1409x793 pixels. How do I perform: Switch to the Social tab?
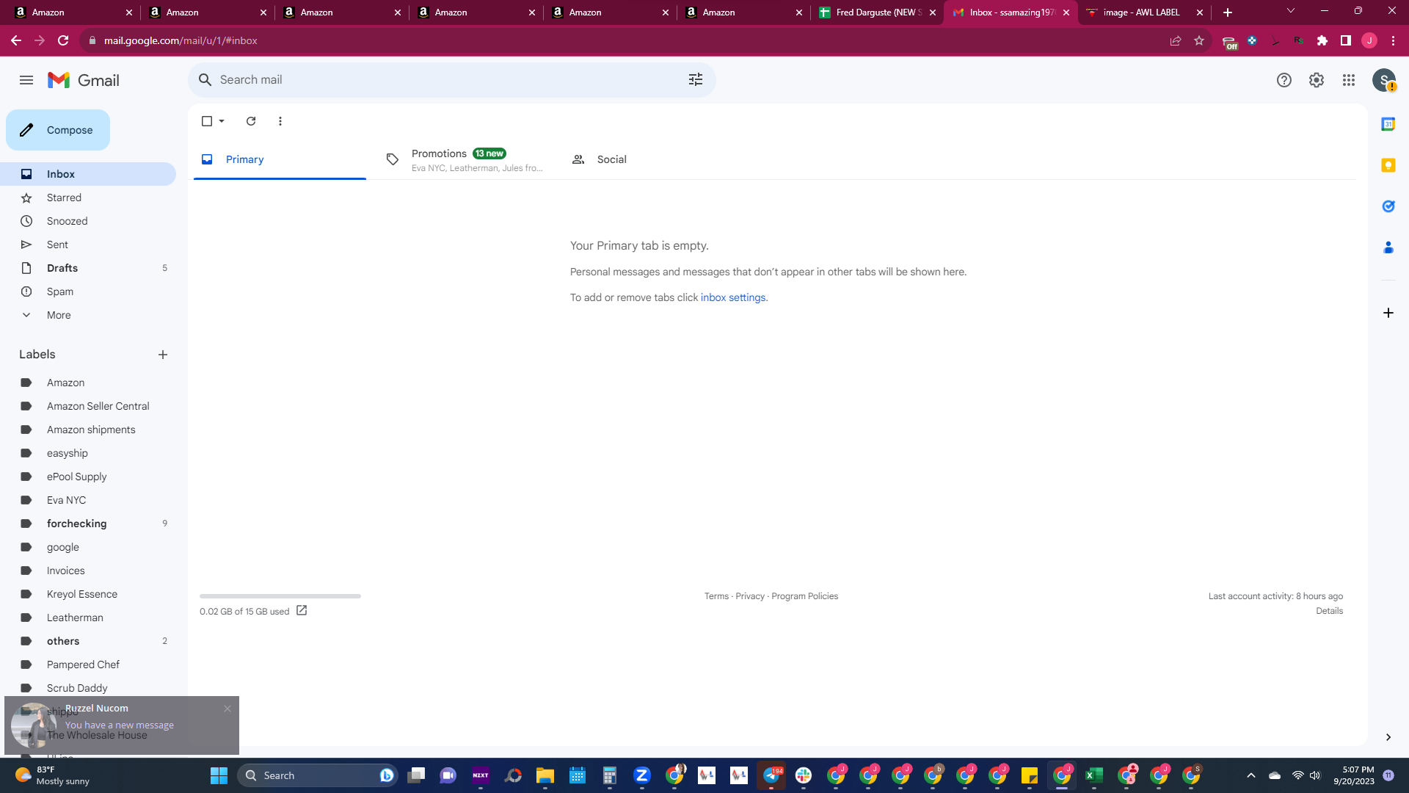pyautogui.click(x=649, y=159)
